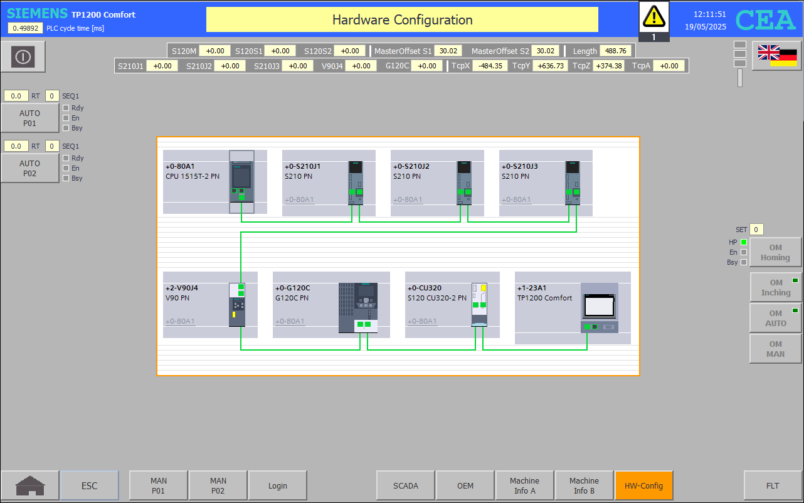
Task: Click the yellow warning alarm icon
Action: 653,16
